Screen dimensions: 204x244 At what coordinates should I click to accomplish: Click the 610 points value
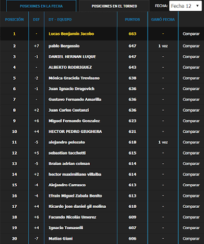(132, 206)
